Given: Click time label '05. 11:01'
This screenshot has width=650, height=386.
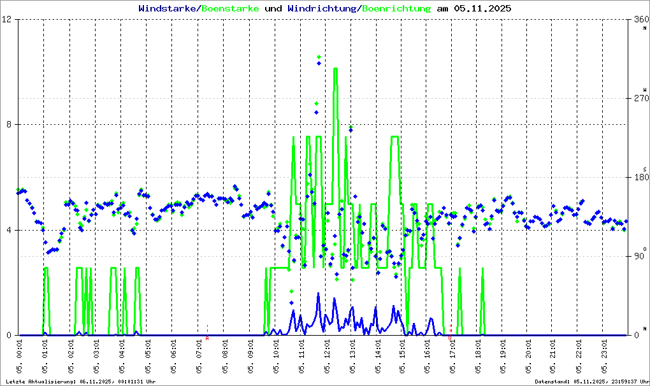Looking at the screenshot, I should (x=301, y=357).
